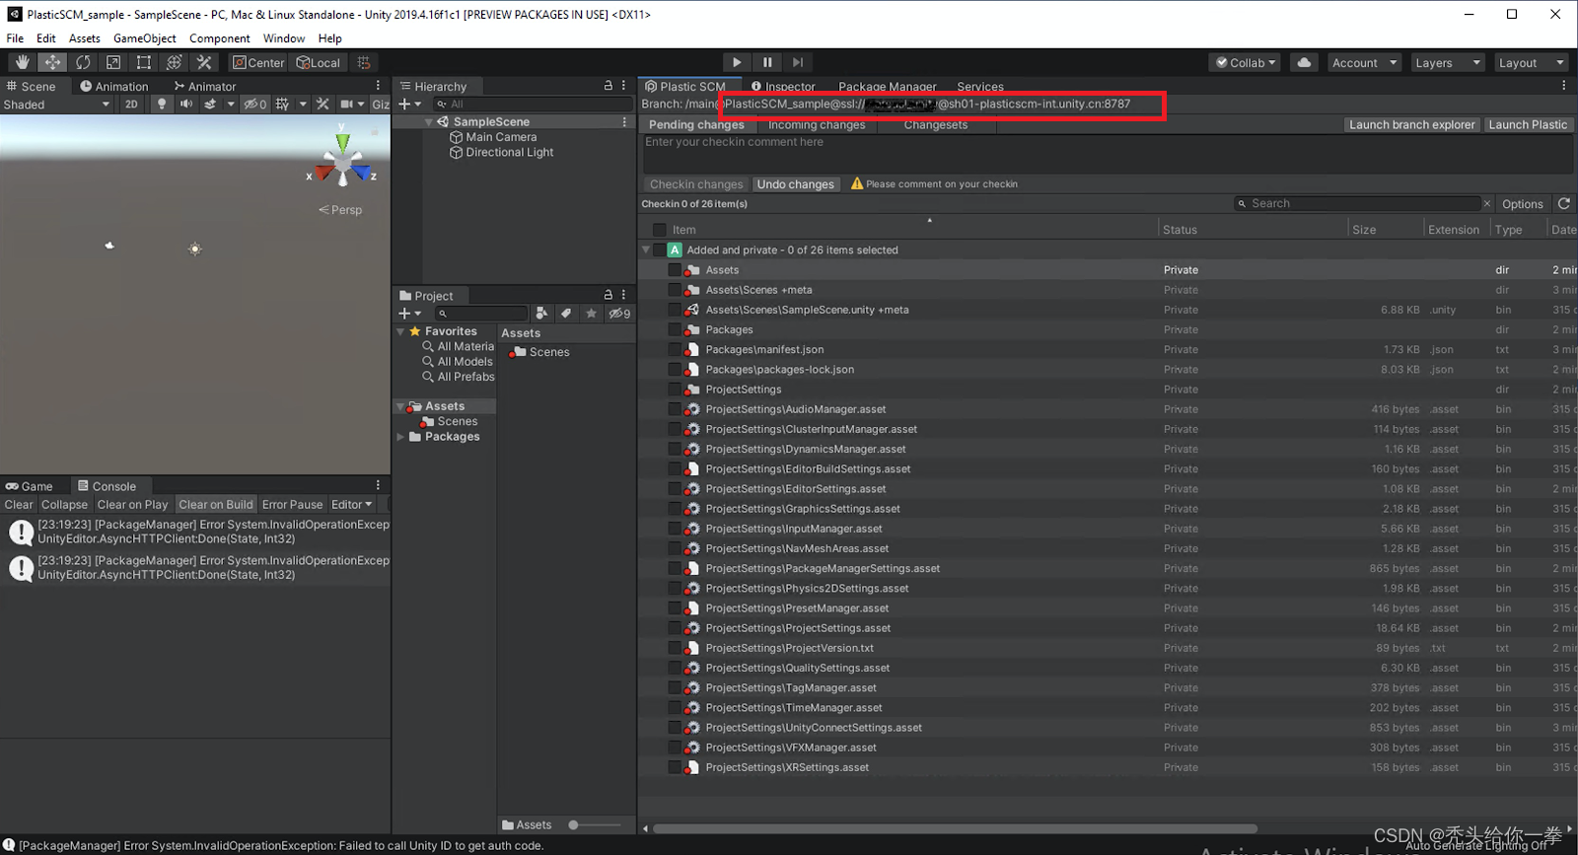The height and width of the screenshot is (855, 1578).
Task: Toggle 2D view mode in Scene
Action: tap(131, 104)
